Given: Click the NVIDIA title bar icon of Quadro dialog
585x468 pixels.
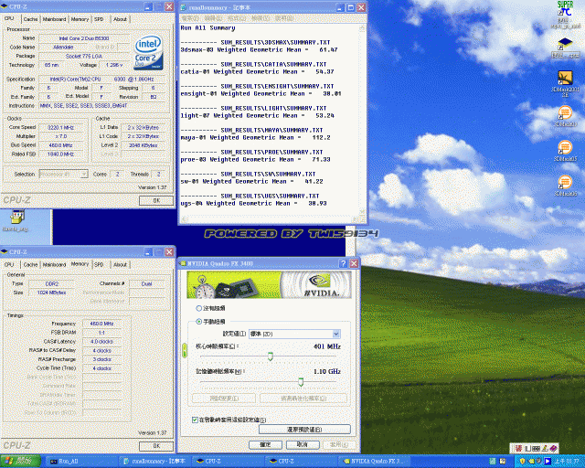Looking at the screenshot, I should pyautogui.click(x=183, y=263).
